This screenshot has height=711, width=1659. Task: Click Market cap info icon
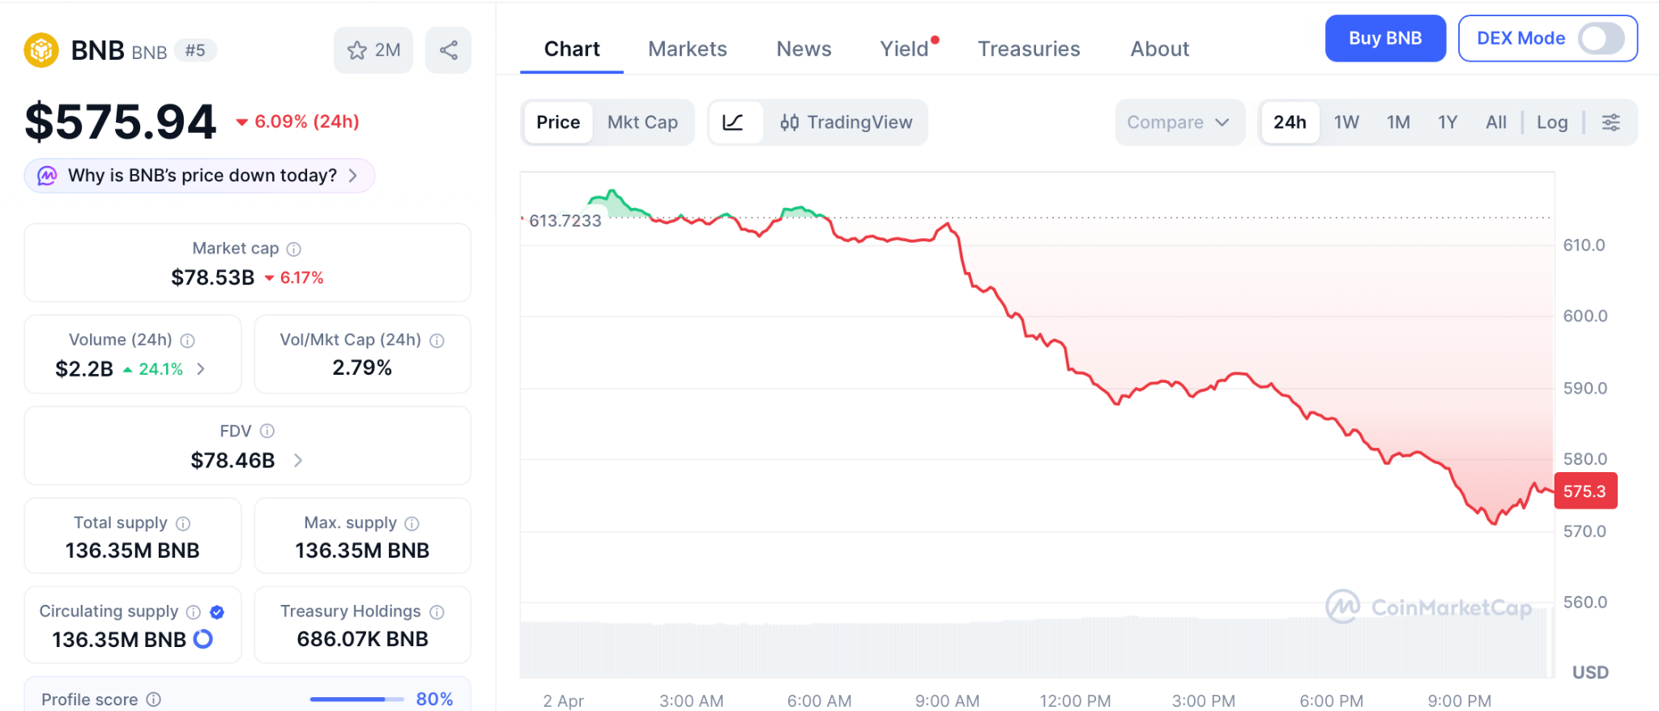[294, 249]
